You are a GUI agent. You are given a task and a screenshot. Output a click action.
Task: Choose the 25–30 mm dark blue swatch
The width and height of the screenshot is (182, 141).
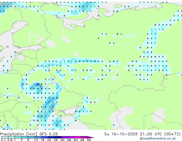coord(58,137)
